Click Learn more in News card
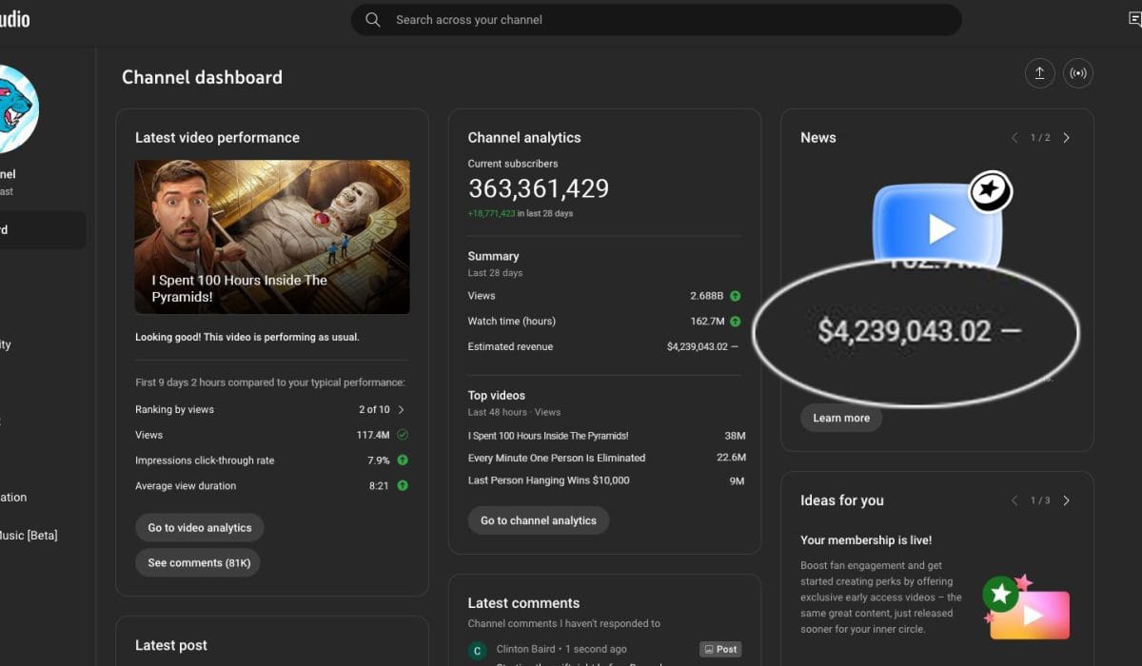Image resolution: width=1142 pixels, height=666 pixels. 841,418
